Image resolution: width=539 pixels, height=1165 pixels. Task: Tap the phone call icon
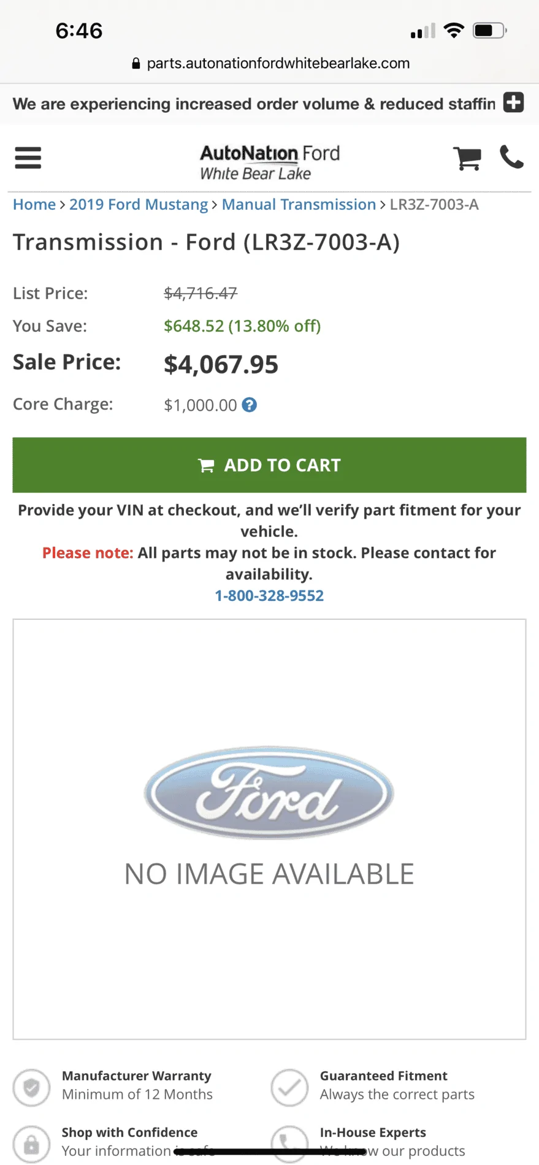[511, 157]
